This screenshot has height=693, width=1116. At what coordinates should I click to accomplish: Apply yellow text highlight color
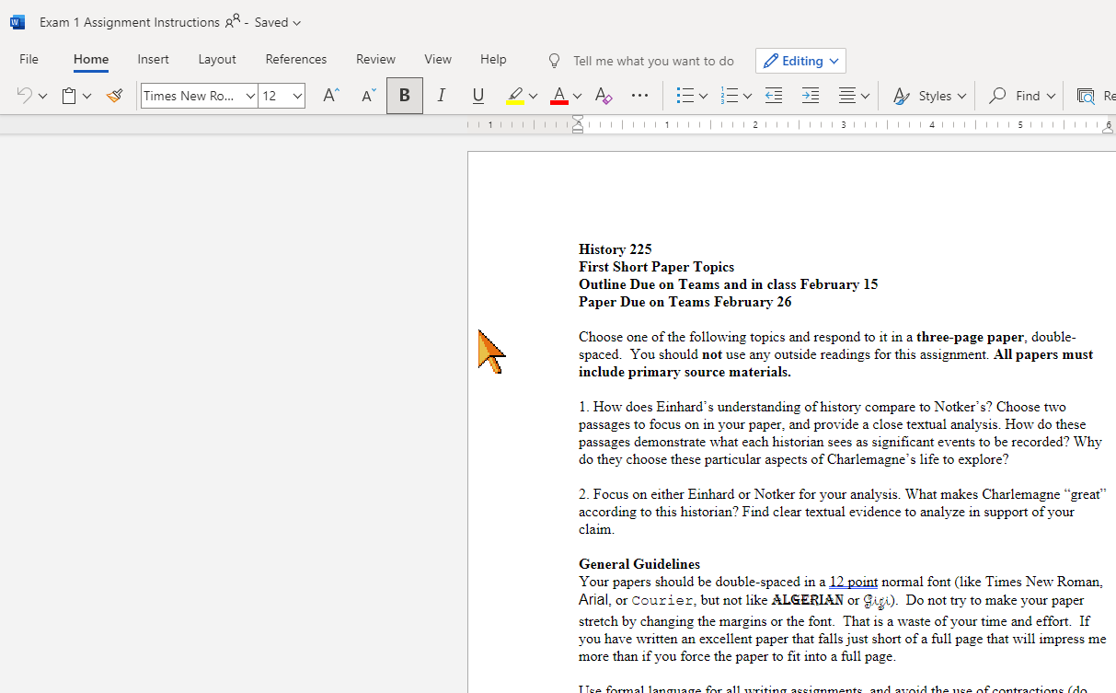click(515, 96)
